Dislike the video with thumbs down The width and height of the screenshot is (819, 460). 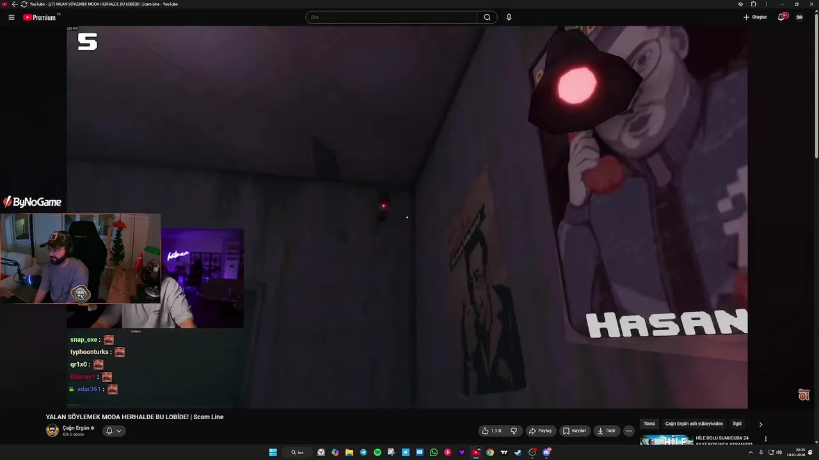click(x=513, y=431)
